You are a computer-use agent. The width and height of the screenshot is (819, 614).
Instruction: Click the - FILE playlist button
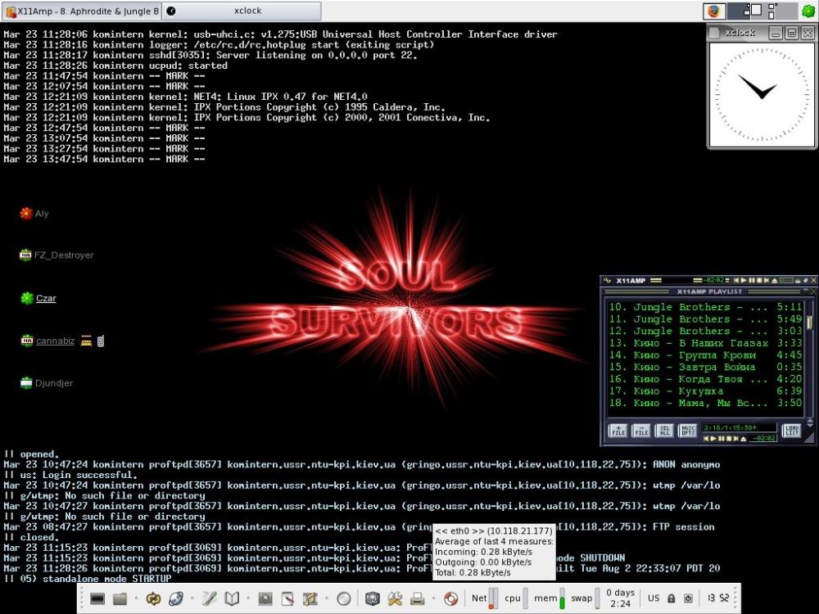tap(641, 431)
